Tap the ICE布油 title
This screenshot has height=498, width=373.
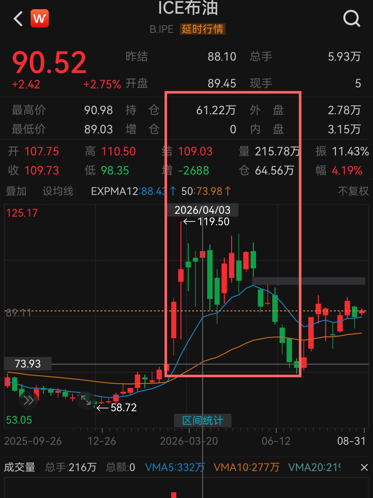tap(188, 8)
